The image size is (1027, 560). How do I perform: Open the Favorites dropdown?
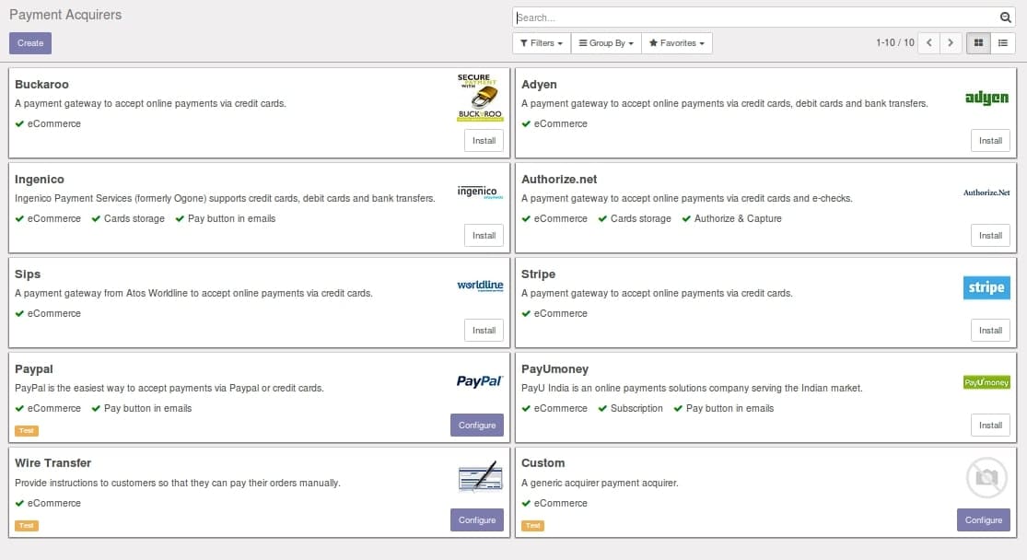pyautogui.click(x=677, y=43)
